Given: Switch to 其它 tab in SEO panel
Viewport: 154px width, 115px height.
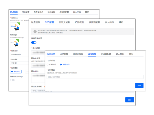Looking at the screenshot, I should 121,22.
